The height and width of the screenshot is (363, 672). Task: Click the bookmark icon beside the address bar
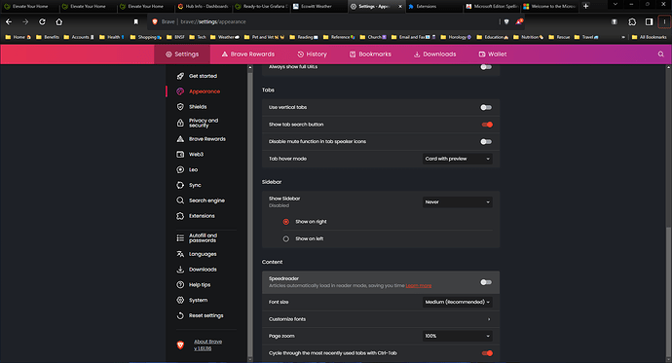(x=135, y=21)
